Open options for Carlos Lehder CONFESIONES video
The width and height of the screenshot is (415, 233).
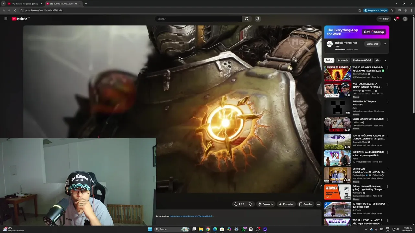coord(388,119)
